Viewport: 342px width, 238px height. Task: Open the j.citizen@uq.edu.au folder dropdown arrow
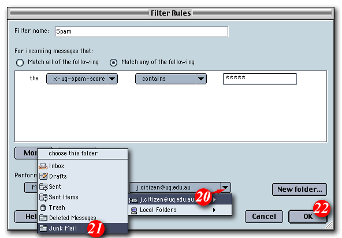[225, 187]
